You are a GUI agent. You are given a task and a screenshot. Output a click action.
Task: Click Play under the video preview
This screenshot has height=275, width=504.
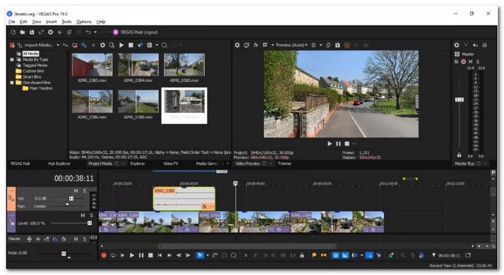click(x=329, y=144)
